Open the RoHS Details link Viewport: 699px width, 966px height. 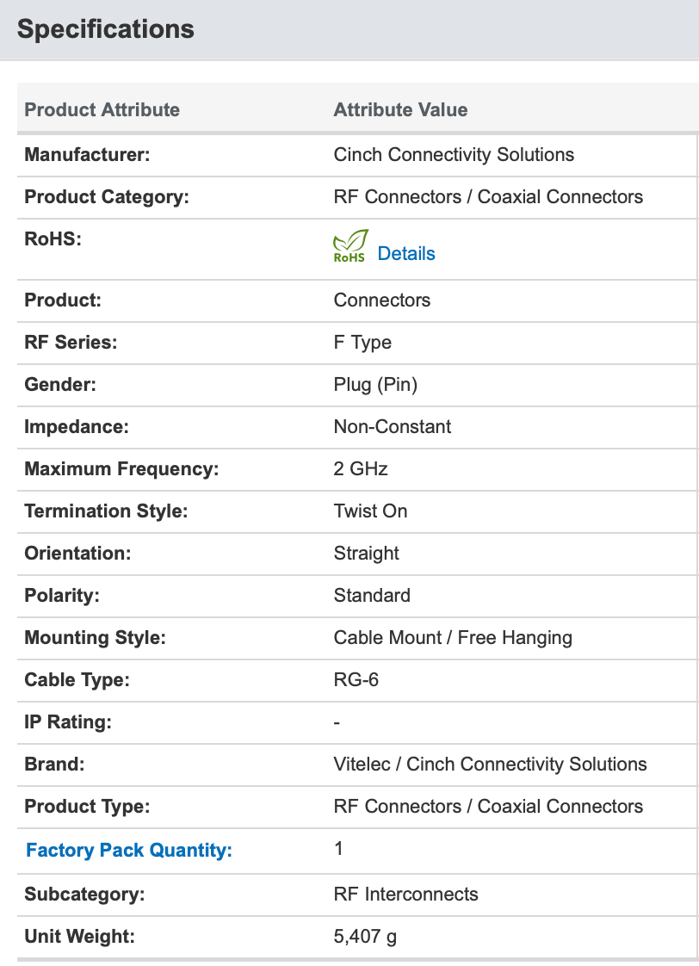(x=406, y=254)
